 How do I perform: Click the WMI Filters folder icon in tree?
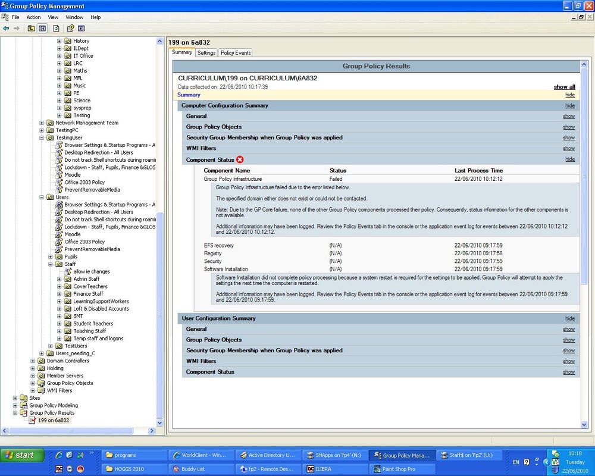coord(42,390)
